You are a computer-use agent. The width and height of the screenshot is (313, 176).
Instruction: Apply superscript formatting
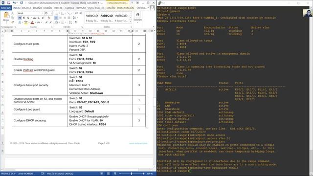pyautogui.click(x=43, y=18)
